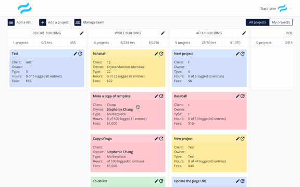Click the Add a project plus icon
Viewport: 300px width, 187px height.
[43, 22]
